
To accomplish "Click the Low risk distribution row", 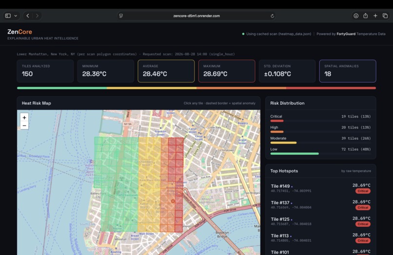I will [x=320, y=151].
